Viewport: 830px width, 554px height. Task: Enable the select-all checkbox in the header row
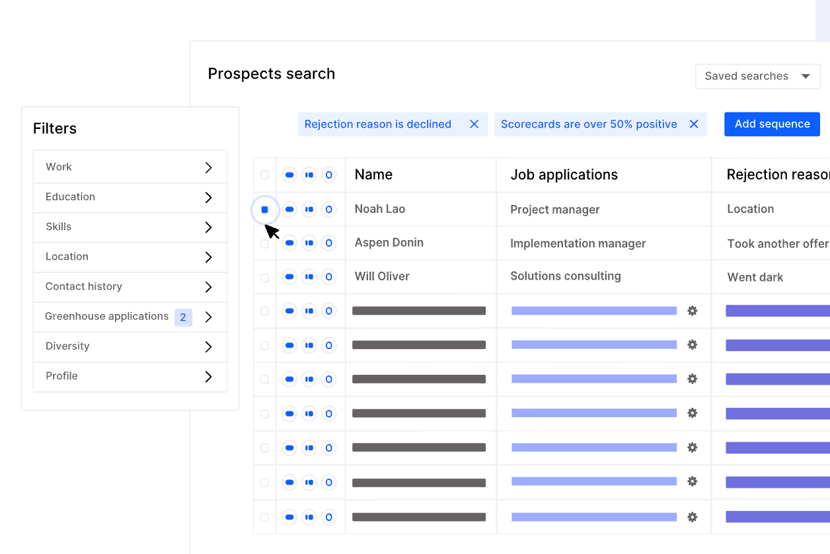click(264, 175)
